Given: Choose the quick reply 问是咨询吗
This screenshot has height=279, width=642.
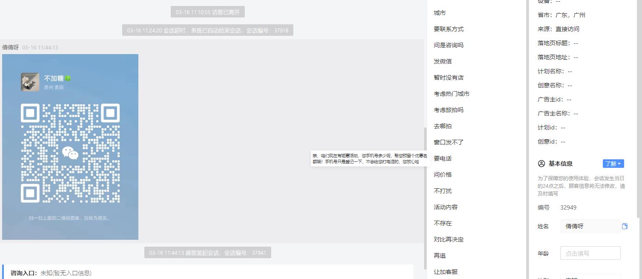Looking at the screenshot, I should click(x=449, y=45).
